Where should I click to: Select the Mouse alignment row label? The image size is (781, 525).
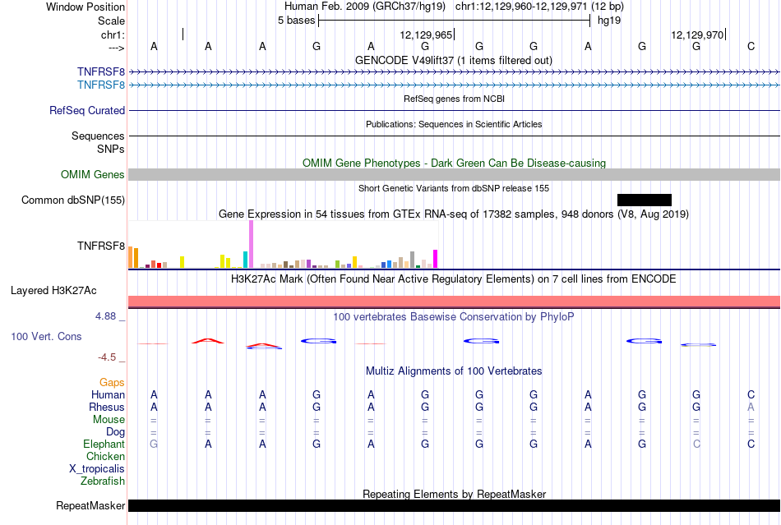click(x=109, y=420)
